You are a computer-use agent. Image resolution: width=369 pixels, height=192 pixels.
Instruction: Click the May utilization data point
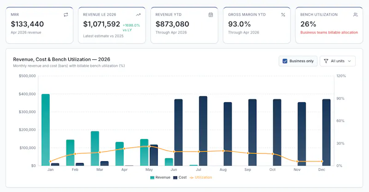149,146
